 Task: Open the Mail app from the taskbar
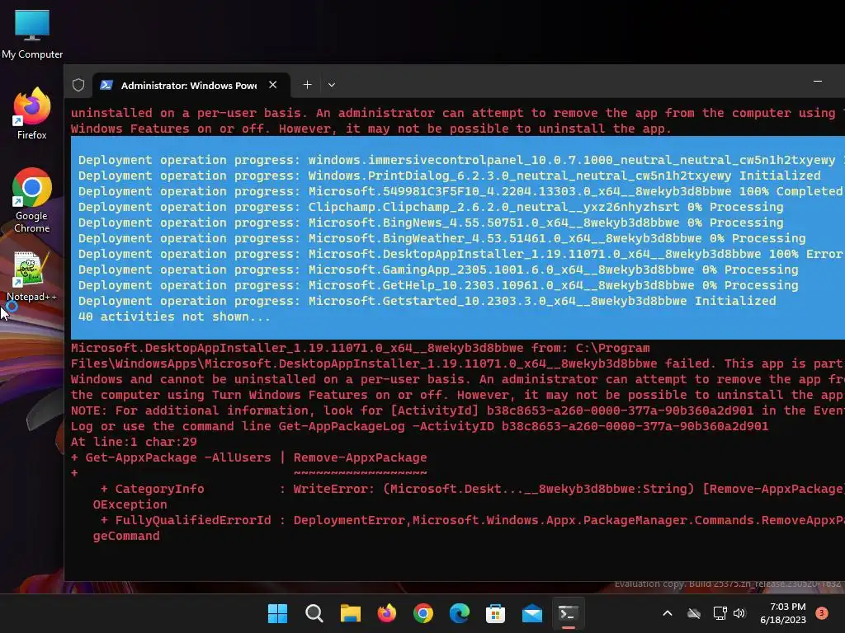pos(532,613)
